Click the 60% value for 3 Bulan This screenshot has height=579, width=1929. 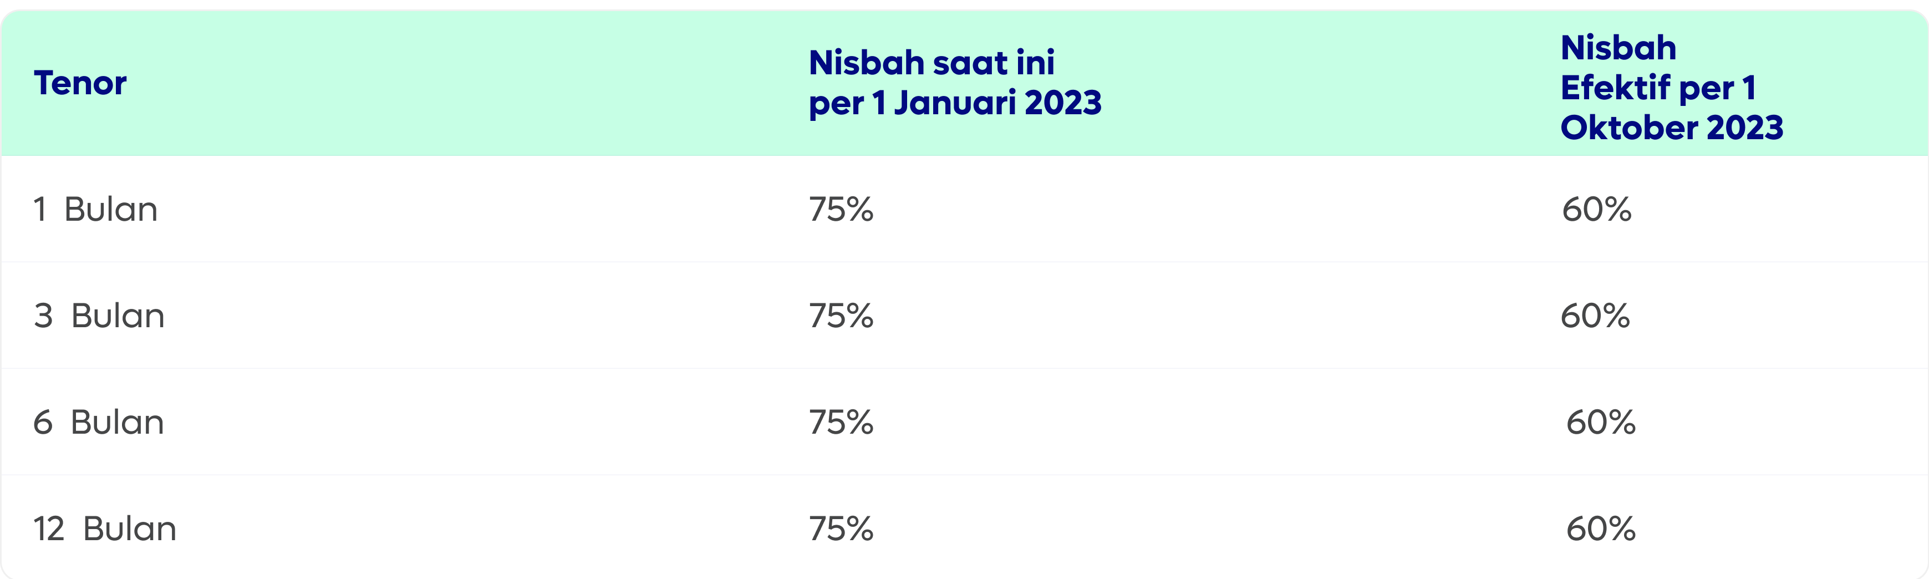[x=1595, y=316]
